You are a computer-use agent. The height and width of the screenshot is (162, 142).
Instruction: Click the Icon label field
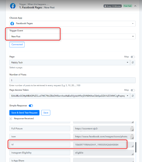(40, 136)
